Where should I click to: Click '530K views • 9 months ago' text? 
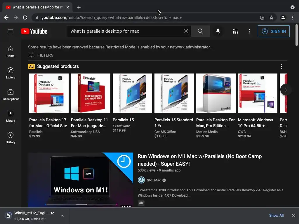(159, 170)
